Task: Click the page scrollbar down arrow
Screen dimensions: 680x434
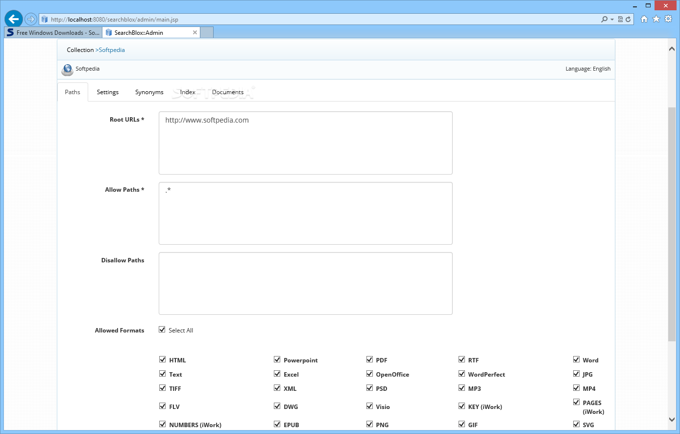Action: (x=672, y=419)
